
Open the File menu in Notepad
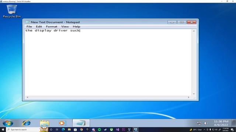(x=29, y=26)
